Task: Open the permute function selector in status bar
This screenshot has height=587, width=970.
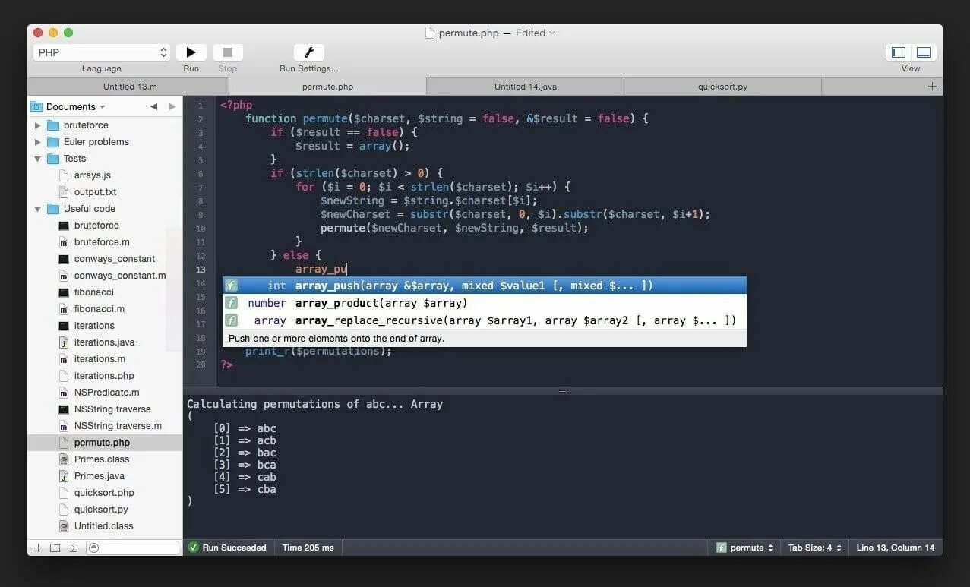Action: (x=745, y=548)
